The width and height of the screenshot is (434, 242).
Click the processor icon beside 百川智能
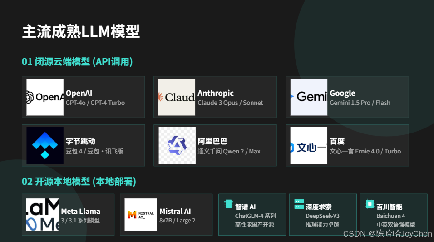pos(370,204)
